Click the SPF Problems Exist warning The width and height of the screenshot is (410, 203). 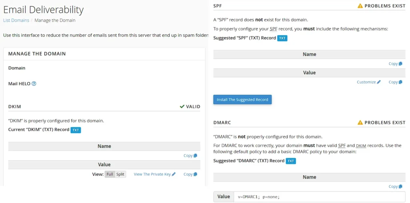[x=382, y=6]
